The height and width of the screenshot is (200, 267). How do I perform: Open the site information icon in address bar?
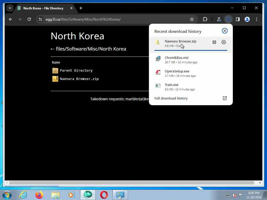click(40, 19)
